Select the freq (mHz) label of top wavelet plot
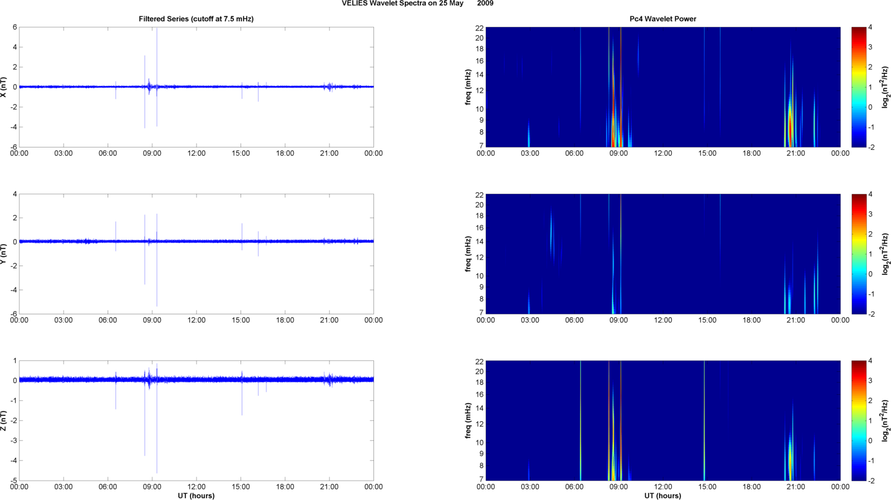This screenshot has height=500, width=891. pyautogui.click(x=468, y=87)
